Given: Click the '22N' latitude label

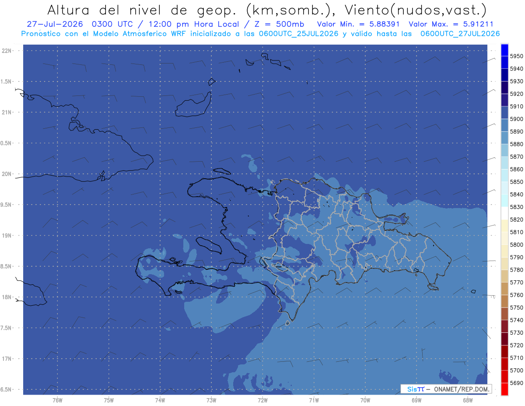Looking at the screenshot, I should pyautogui.click(x=7, y=50).
